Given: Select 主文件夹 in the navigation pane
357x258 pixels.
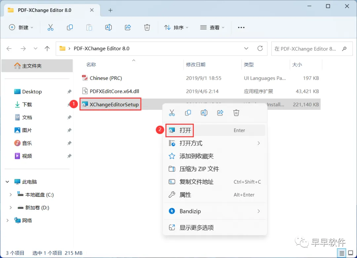Looking at the screenshot, I should click(37, 66).
